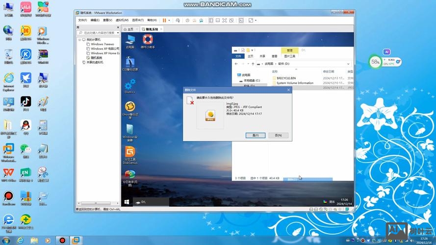This screenshot has height=245, width=436.
Task: Open the DiskGenius 分区工具 icon
Action: (130, 155)
